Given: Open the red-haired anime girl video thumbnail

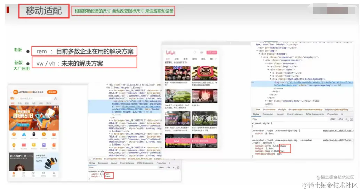Looking at the screenshot, I should [x=204, y=95].
